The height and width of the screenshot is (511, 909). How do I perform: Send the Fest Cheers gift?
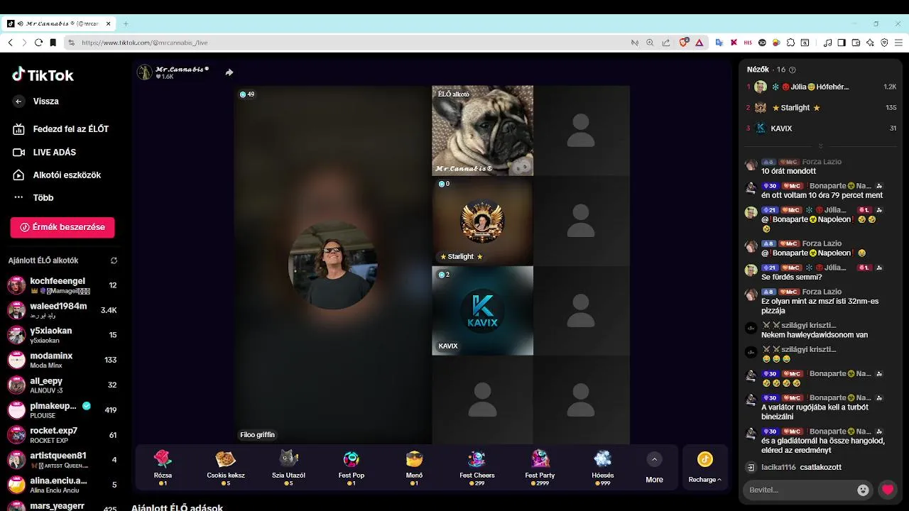point(477,467)
